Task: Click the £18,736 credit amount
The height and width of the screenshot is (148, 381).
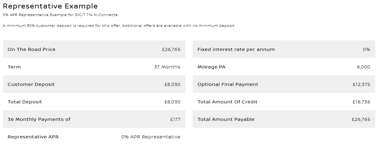Action: click(361, 102)
